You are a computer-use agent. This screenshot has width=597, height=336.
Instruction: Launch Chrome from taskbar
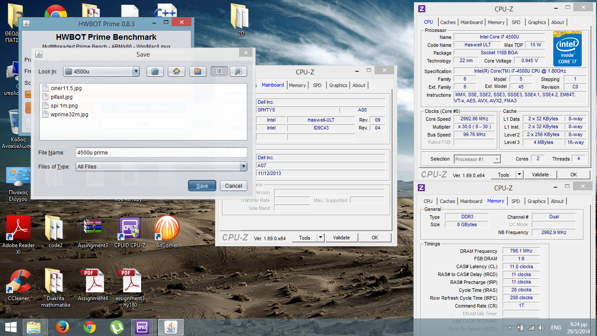(x=90, y=327)
